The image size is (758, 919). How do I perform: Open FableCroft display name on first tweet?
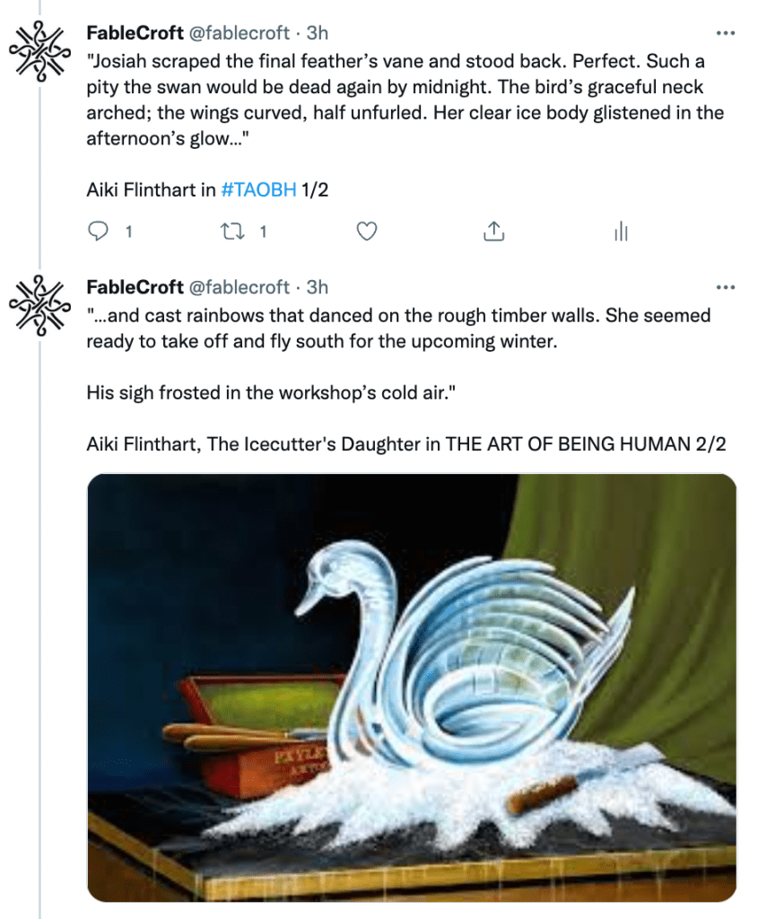click(x=135, y=33)
